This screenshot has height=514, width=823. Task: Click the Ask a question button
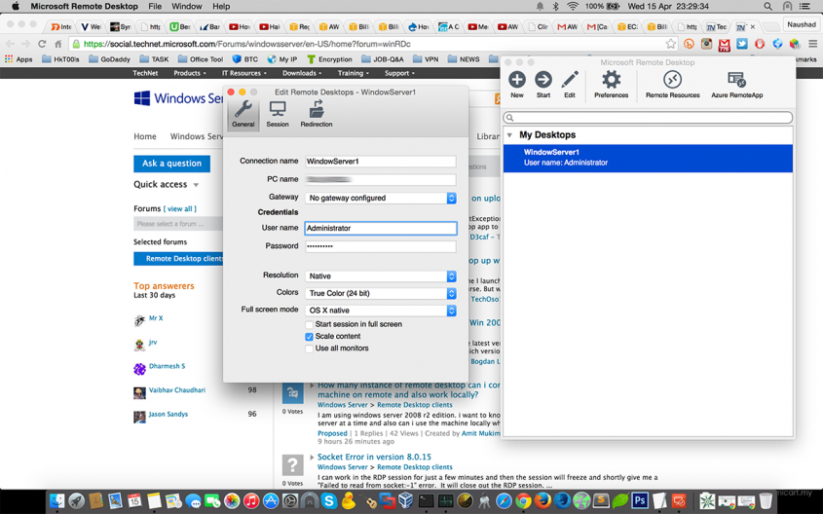pos(171,164)
